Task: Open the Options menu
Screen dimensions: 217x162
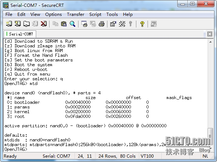Action: pos(54,14)
